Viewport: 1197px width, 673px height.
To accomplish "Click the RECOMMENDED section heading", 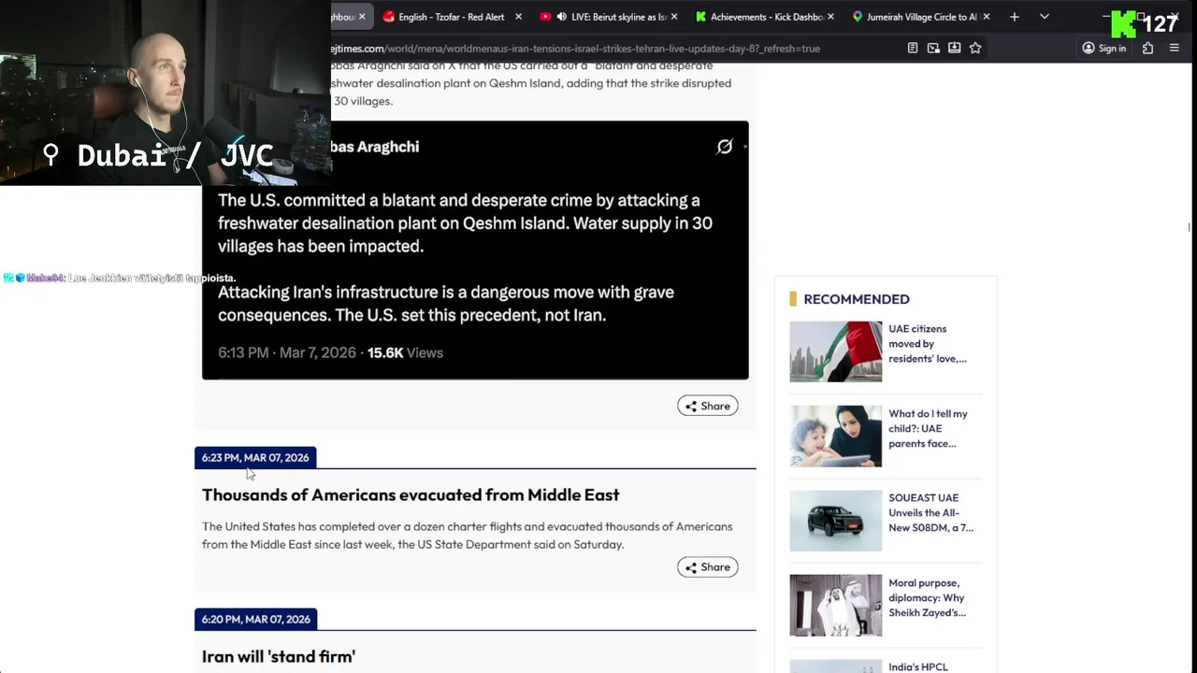I will 856,299.
